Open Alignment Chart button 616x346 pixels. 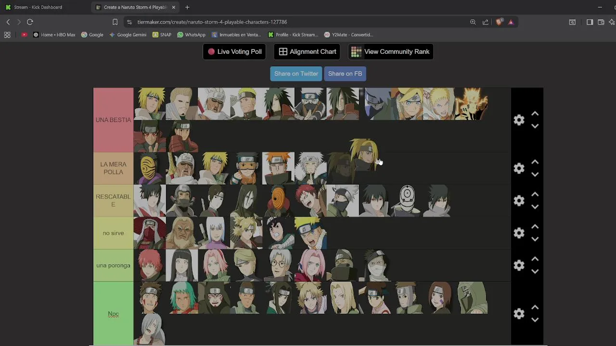(x=308, y=51)
